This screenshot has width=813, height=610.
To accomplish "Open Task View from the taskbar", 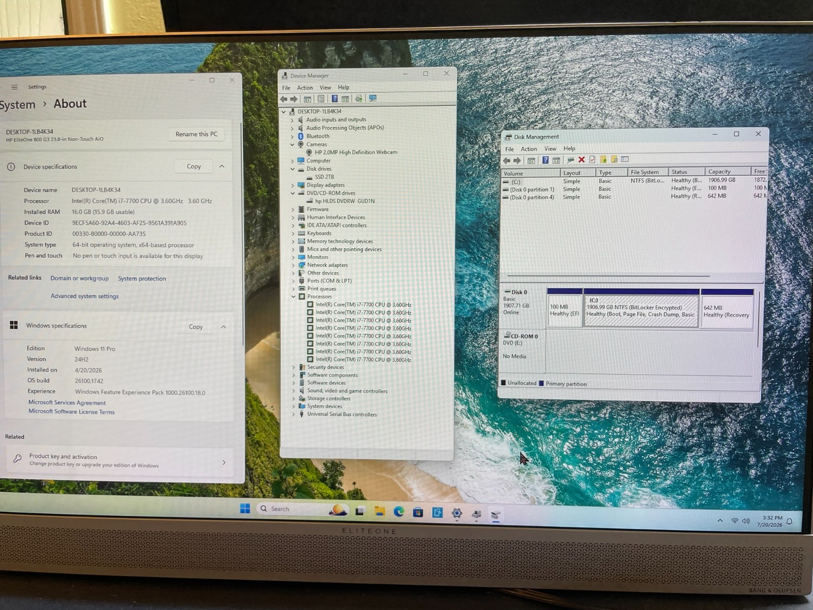I will tap(360, 511).
